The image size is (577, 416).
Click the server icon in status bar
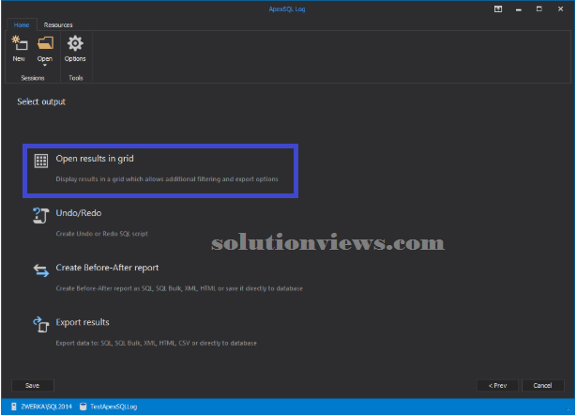14,407
